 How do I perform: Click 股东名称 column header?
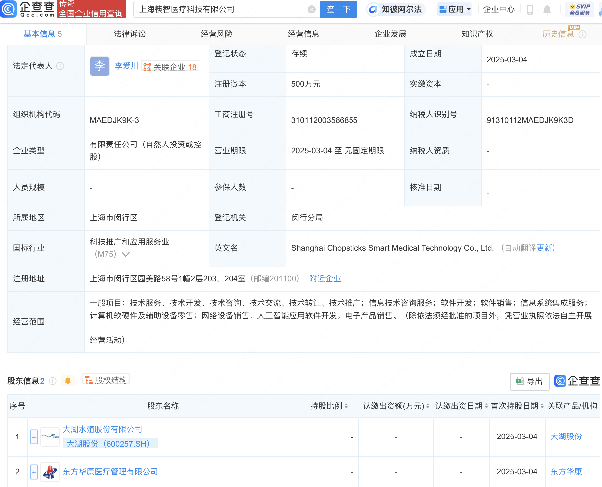tap(163, 406)
